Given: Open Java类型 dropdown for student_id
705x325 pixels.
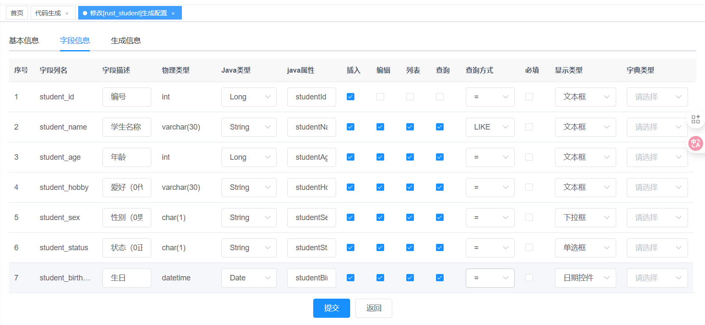Looking at the screenshot, I should pyautogui.click(x=249, y=97).
